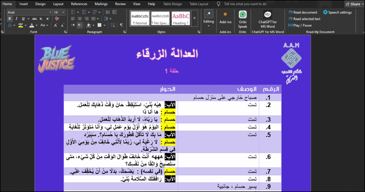Click Read selected text
This screenshot has width=365, height=192.
(x=304, y=19)
